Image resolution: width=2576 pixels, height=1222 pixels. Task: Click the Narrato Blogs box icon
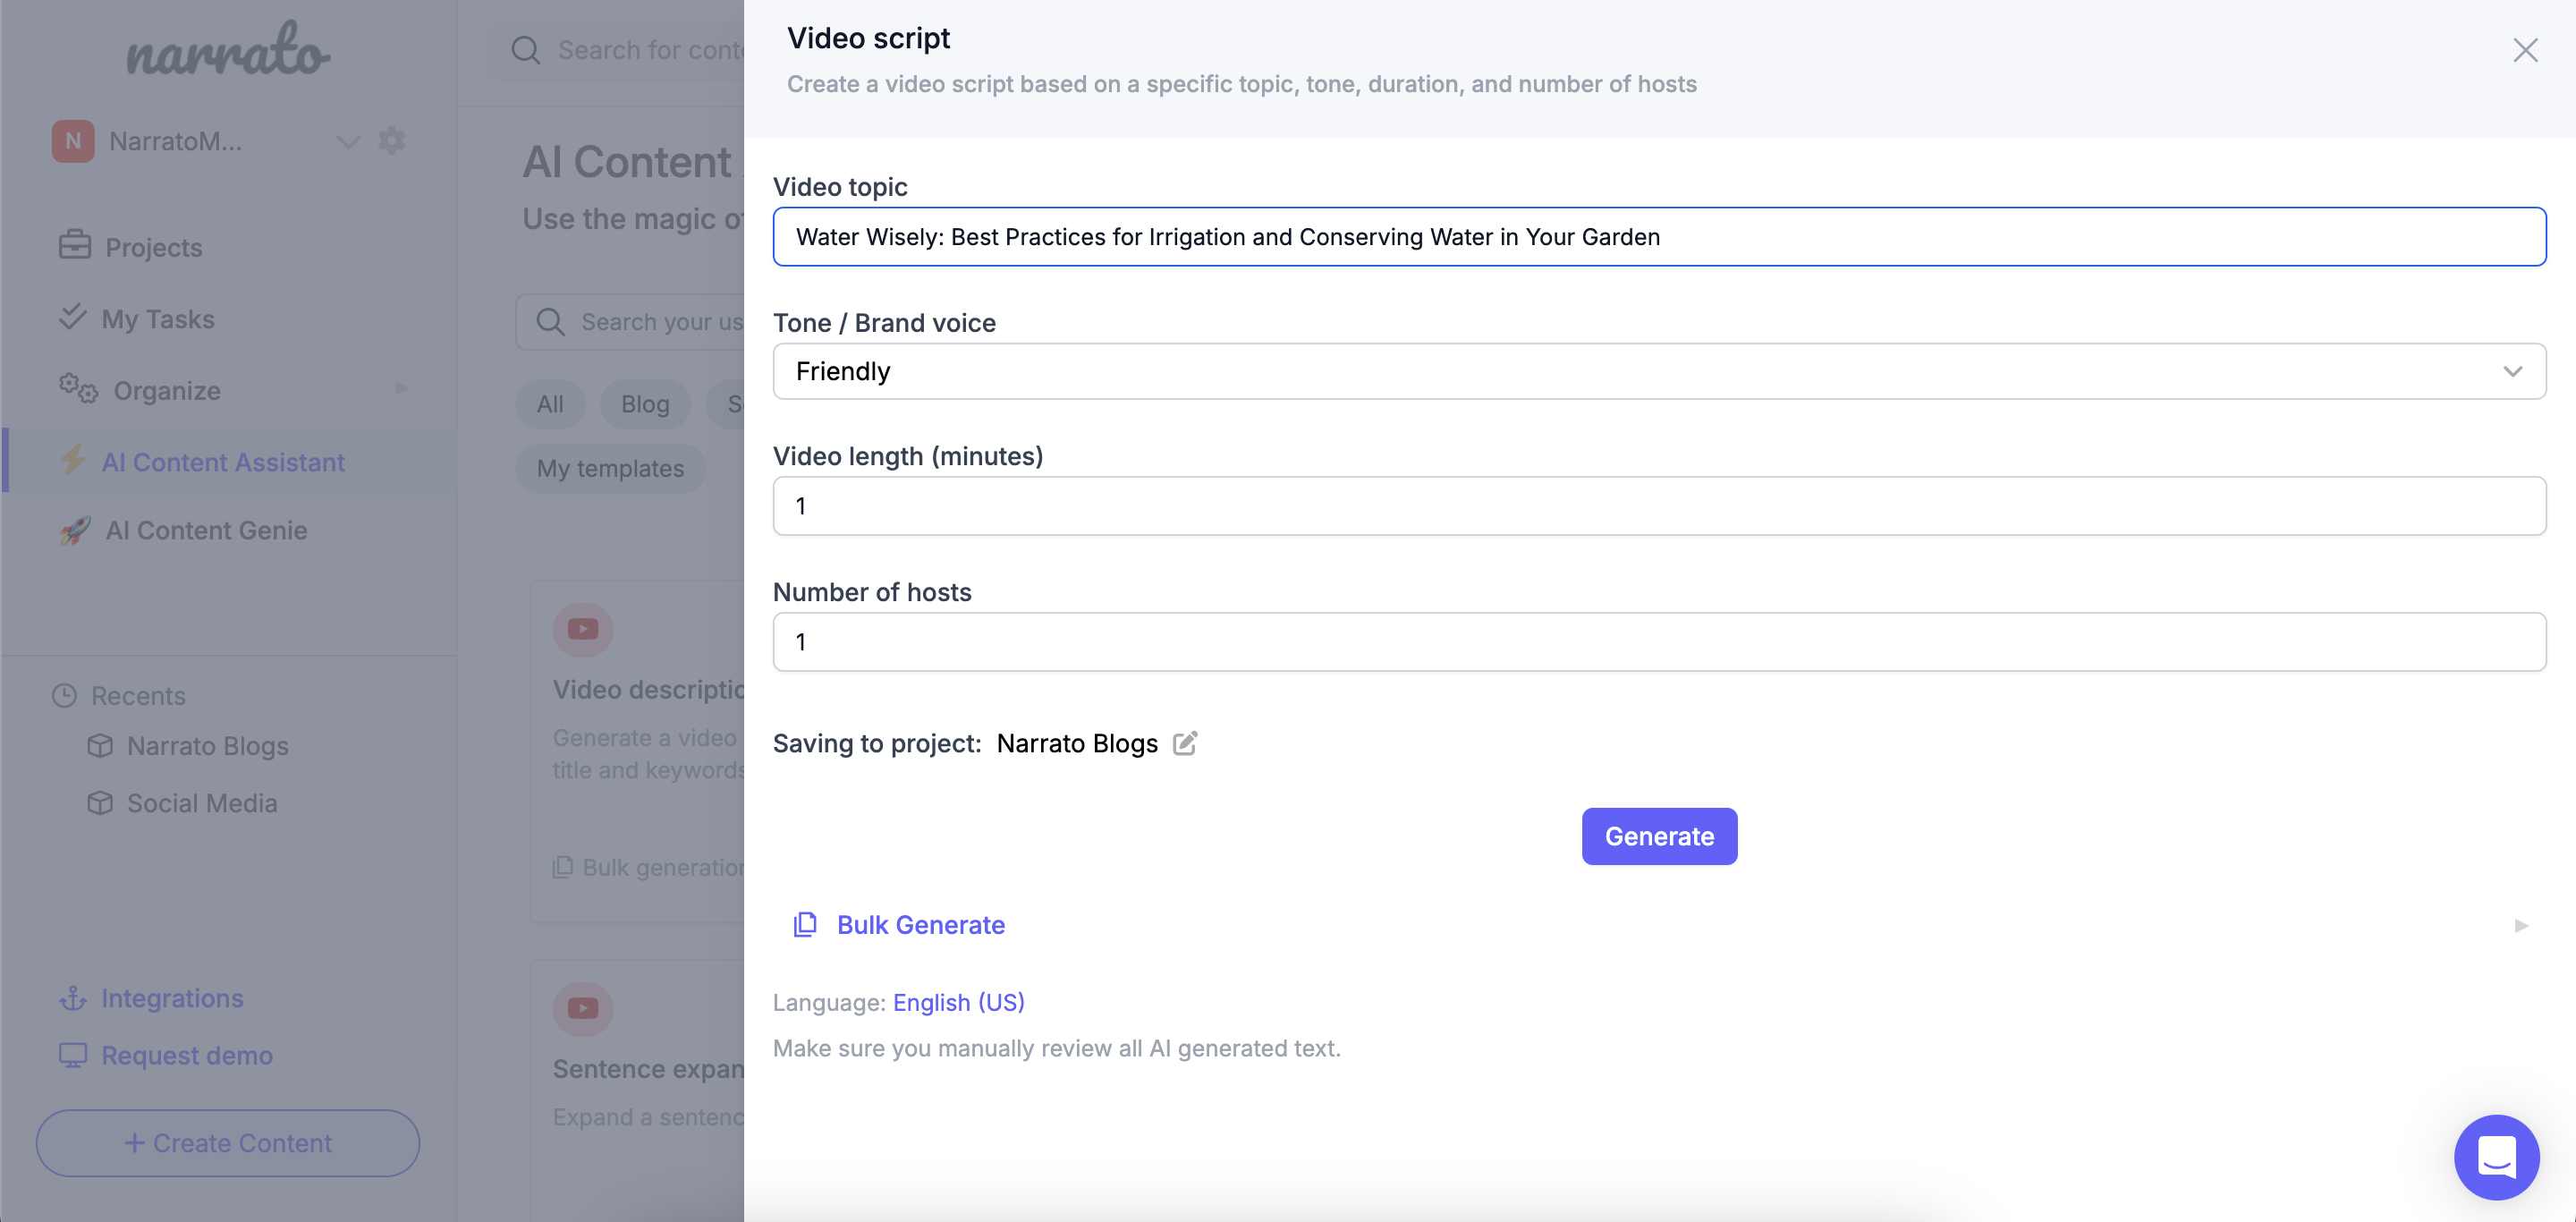(x=100, y=745)
